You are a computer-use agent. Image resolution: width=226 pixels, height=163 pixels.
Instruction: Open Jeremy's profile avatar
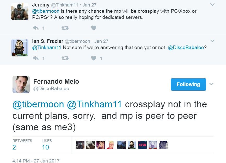20,11
